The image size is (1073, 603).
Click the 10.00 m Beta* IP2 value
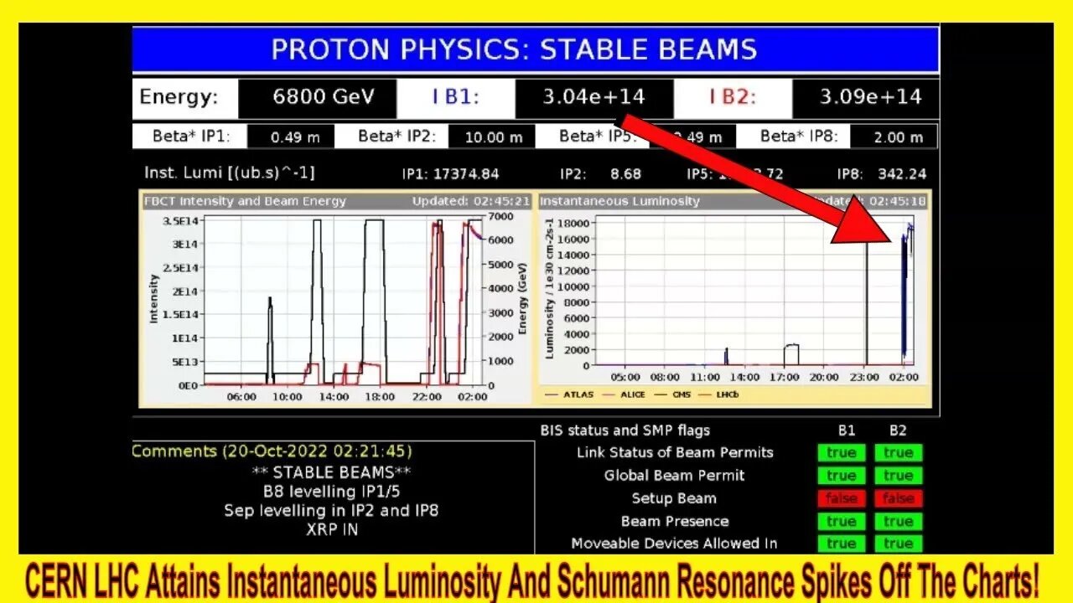492,137
